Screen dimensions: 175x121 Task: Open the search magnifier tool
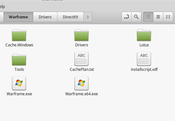[136, 17]
